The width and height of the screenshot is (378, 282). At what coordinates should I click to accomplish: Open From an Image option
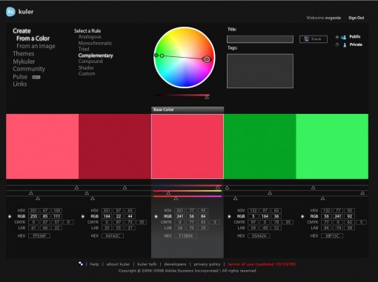[x=36, y=46]
